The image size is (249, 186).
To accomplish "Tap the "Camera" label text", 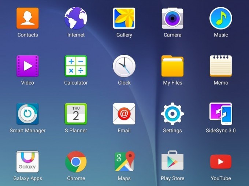I will [172, 35].
